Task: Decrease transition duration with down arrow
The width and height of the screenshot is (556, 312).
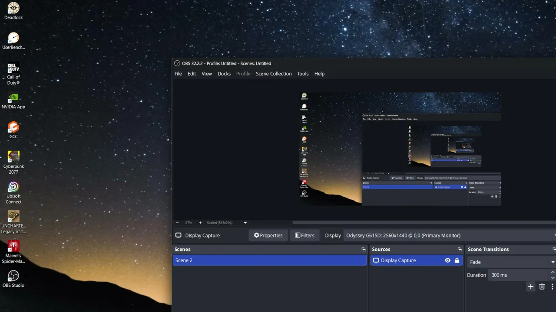Action: (x=553, y=278)
